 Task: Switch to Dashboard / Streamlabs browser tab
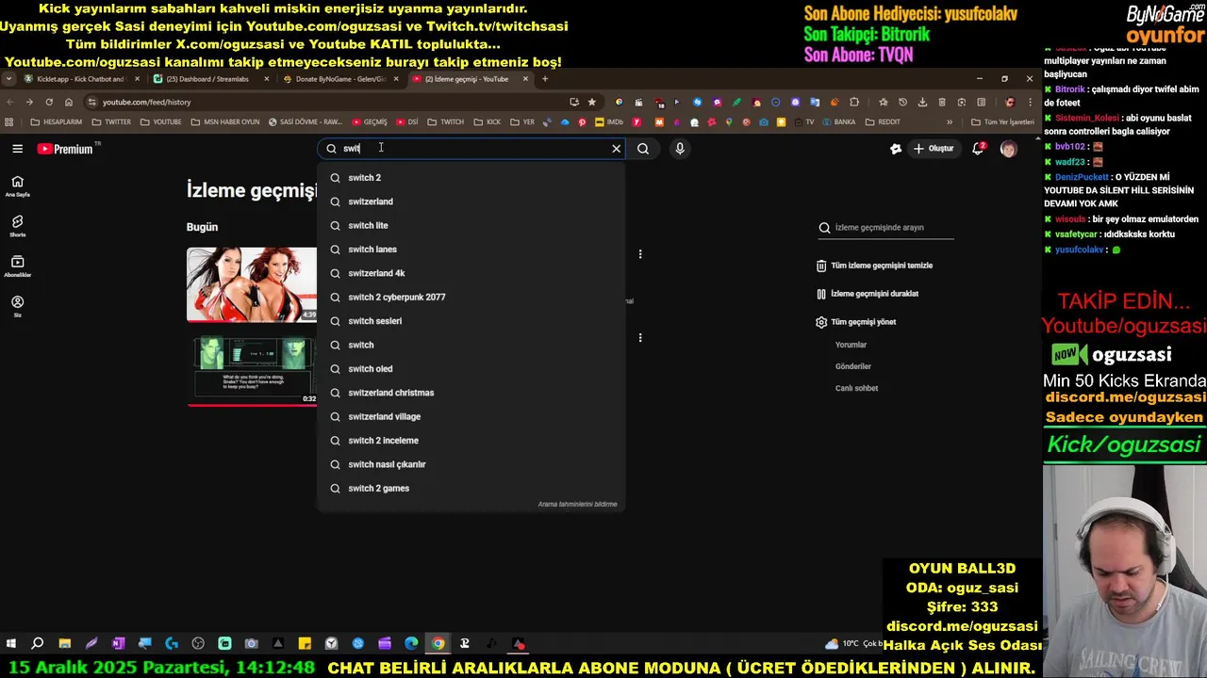point(207,79)
